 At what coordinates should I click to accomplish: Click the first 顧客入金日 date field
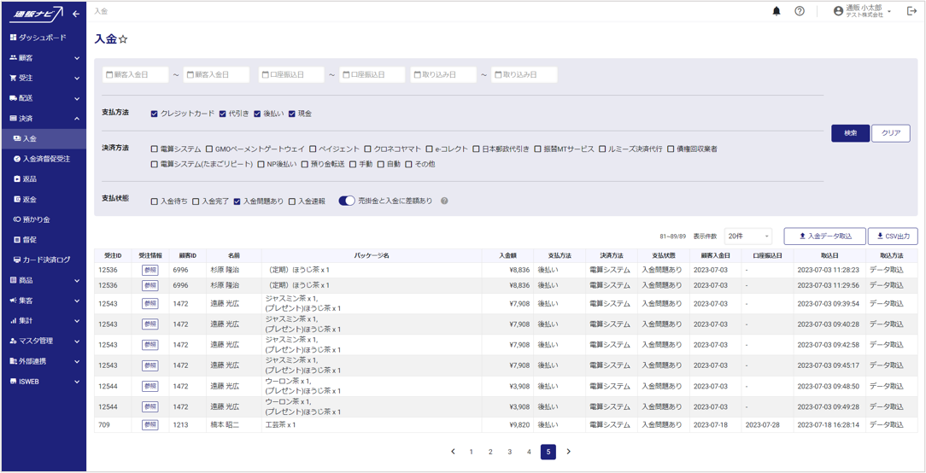(x=136, y=75)
